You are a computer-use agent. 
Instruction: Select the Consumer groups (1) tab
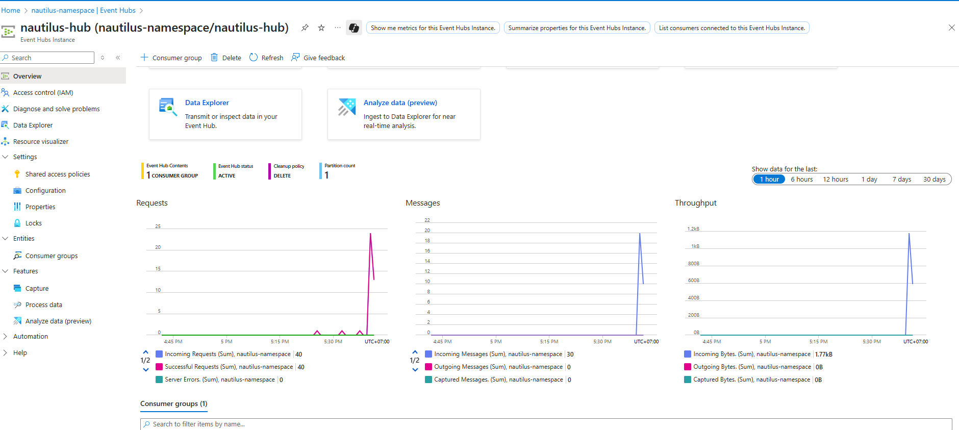tap(173, 403)
